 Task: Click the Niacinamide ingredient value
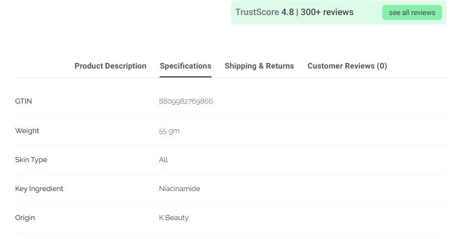(179, 189)
